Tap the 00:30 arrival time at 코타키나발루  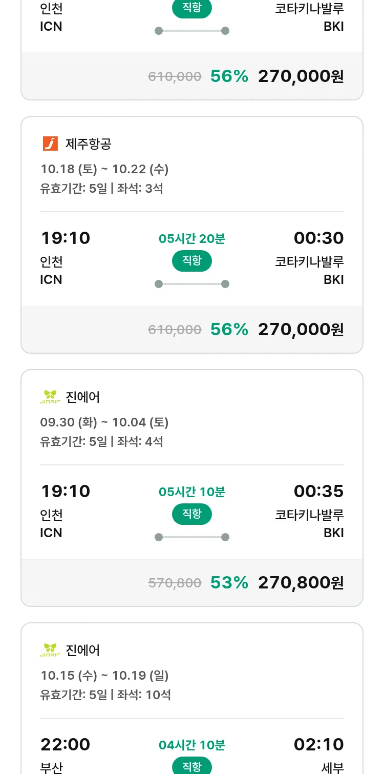click(318, 238)
